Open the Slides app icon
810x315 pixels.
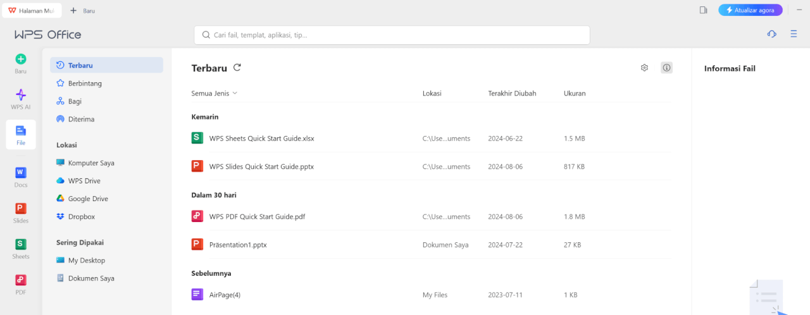pos(21,209)
